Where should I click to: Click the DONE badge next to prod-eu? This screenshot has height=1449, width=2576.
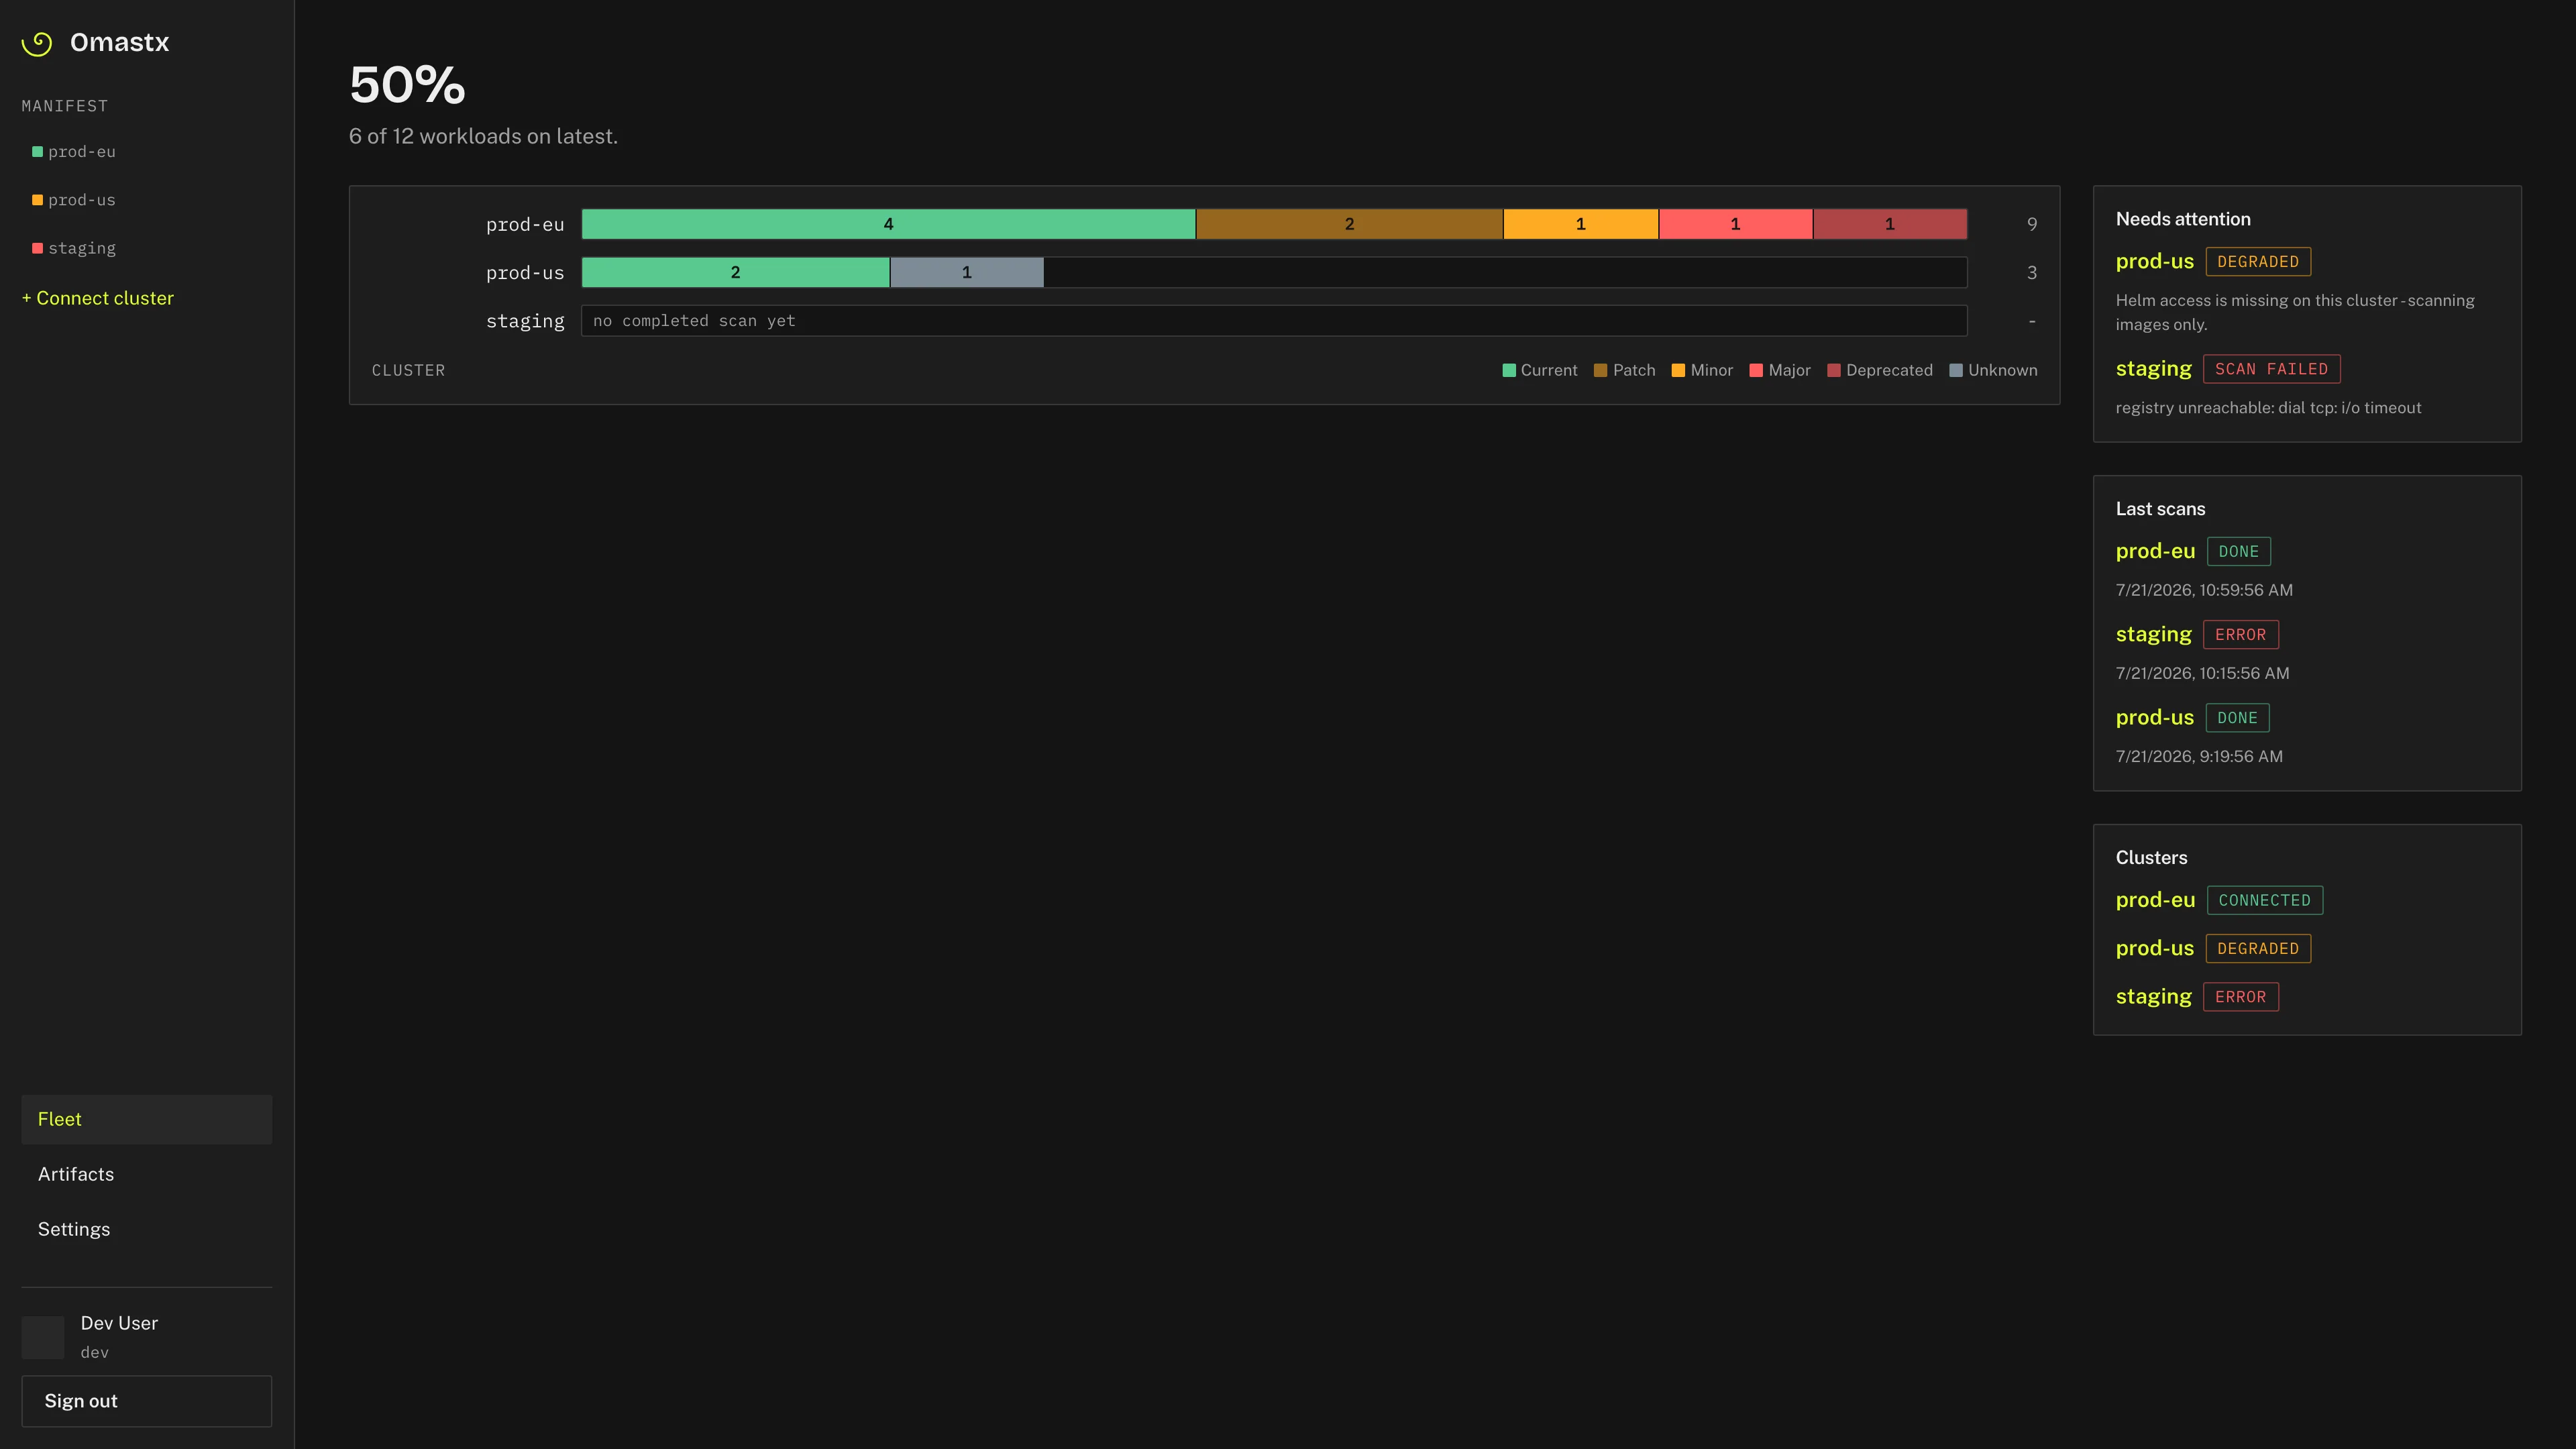2239,552
